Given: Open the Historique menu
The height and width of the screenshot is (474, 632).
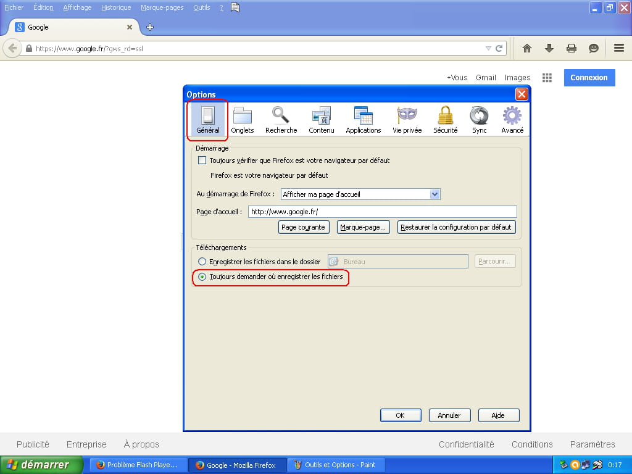Looking at the screenshot, I should [116, 7].
